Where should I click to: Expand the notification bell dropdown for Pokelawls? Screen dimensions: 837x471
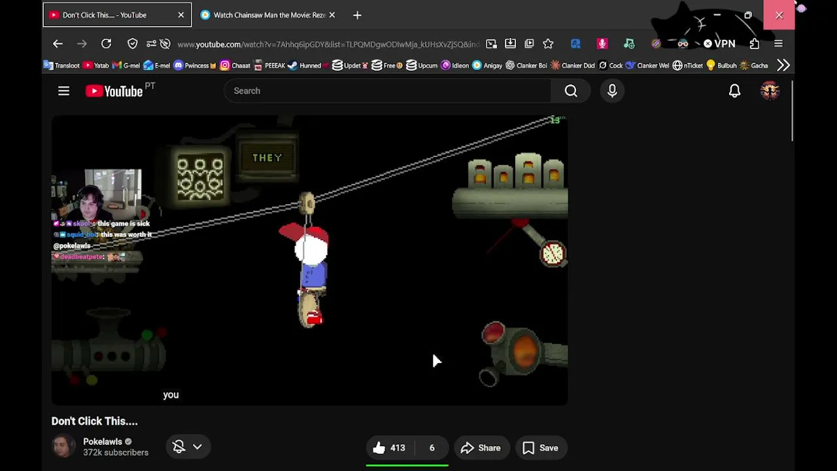188,447
